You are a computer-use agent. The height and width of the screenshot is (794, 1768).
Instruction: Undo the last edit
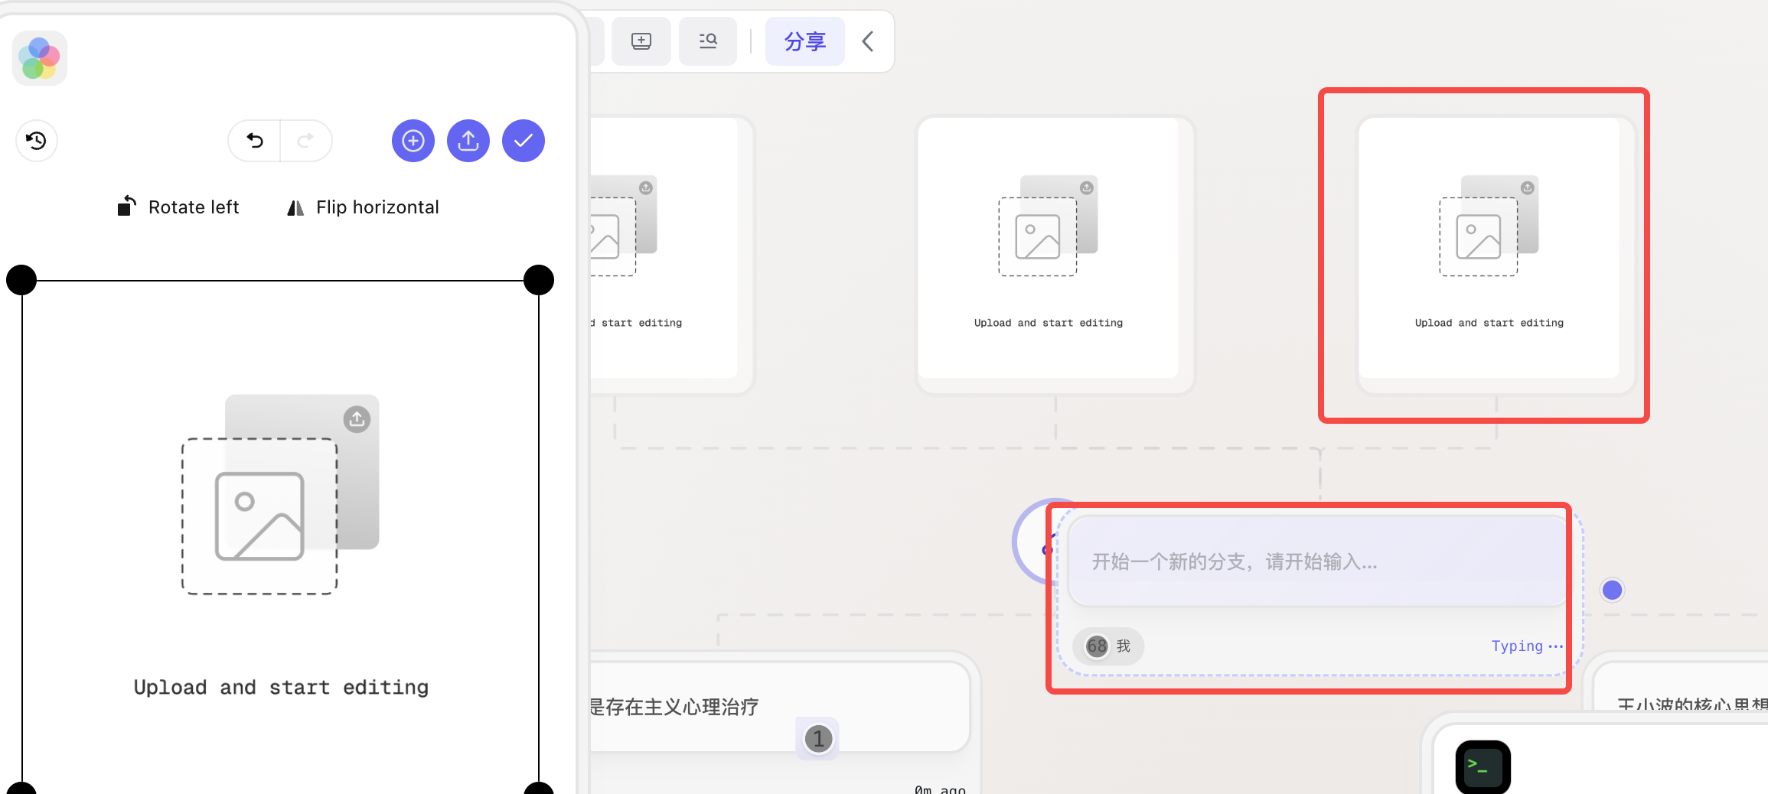[x=255, y=141]
